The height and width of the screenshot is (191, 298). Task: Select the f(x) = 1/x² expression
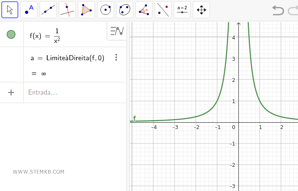coord(48,36)
